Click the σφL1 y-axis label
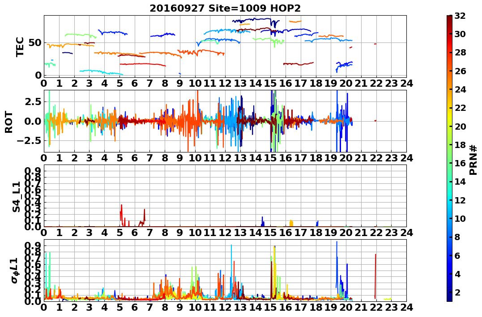 click(15, 271)
